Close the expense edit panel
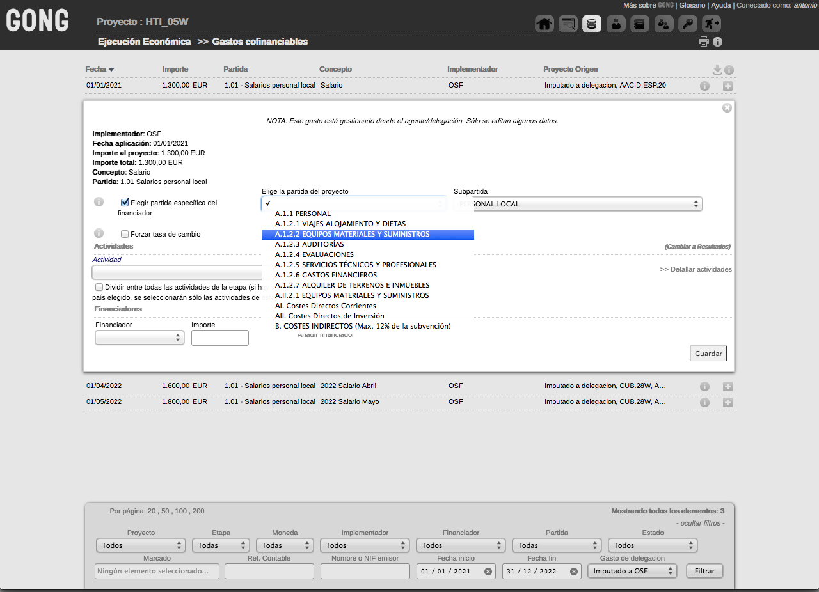The height and width of the screenshot is (592, 819). [727, 108]
